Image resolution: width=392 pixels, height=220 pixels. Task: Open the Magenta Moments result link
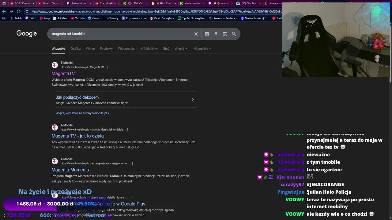[x=70, y=170]
